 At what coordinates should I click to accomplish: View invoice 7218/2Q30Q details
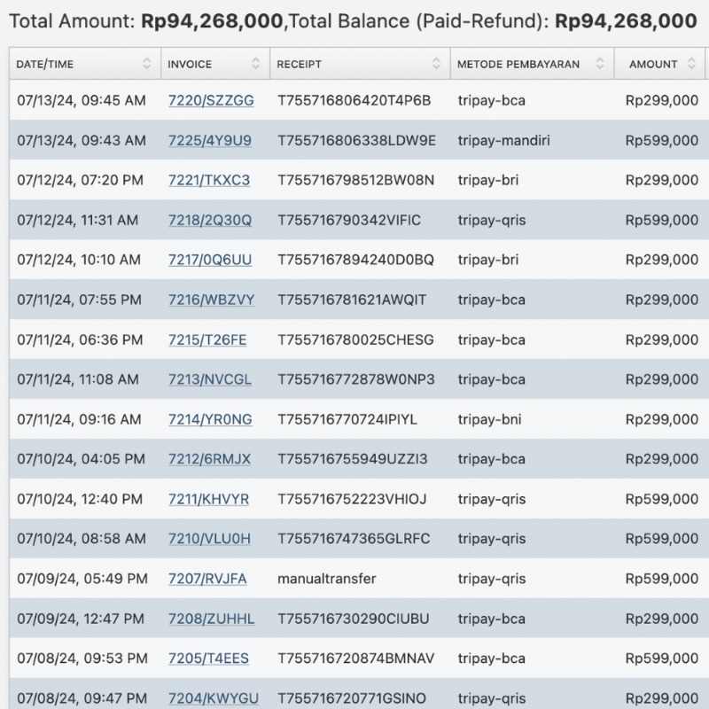tap(210, 220)
